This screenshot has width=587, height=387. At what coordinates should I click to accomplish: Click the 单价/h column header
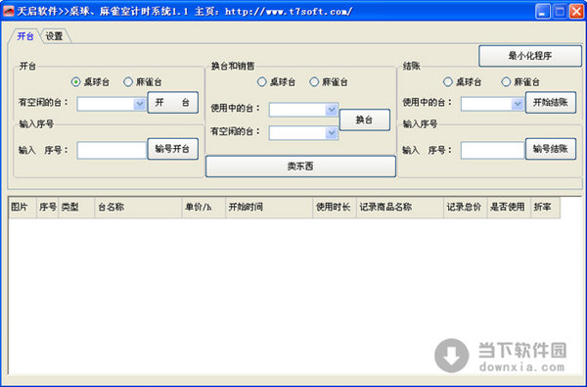203,207
